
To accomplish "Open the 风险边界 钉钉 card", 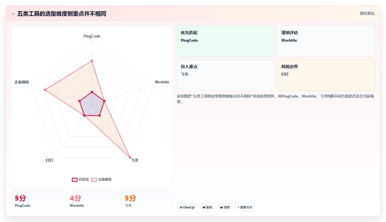I will pyautogui.click(x=326, y=75).
